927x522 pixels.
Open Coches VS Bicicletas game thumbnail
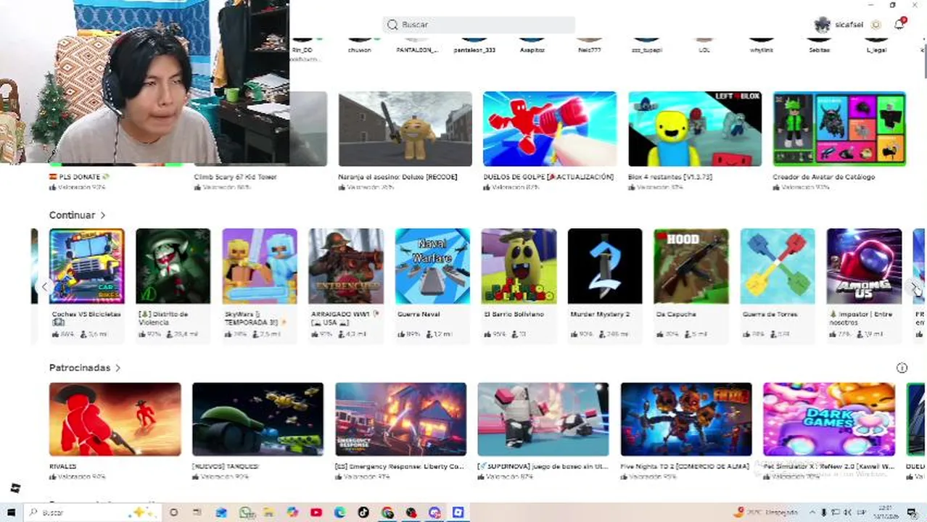coord(86,266)
